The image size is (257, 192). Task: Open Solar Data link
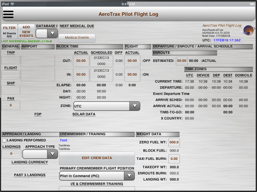pos(84,114)
